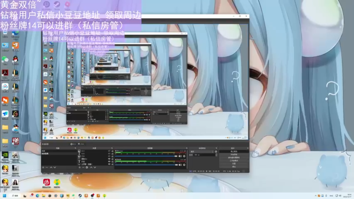354x199 pixels.
Task: Open transition properties gear icon
Action: click(216, 152)
